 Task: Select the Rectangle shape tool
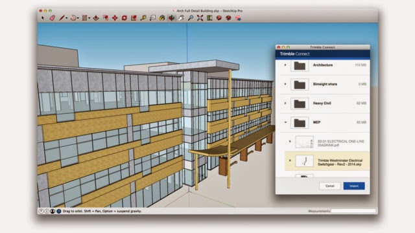click(85, 18)
